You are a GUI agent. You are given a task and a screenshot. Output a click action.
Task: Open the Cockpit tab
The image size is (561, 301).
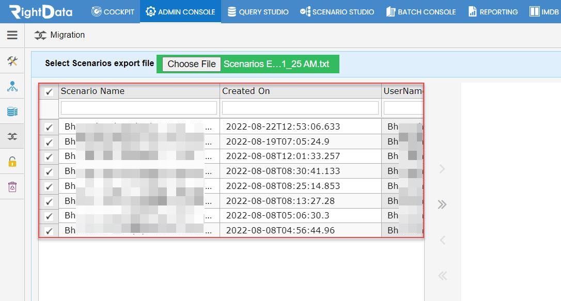point(113,12)
